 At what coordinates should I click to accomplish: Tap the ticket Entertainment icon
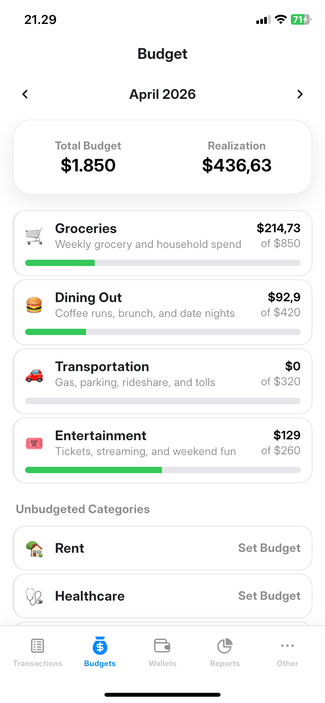point(34,444)
